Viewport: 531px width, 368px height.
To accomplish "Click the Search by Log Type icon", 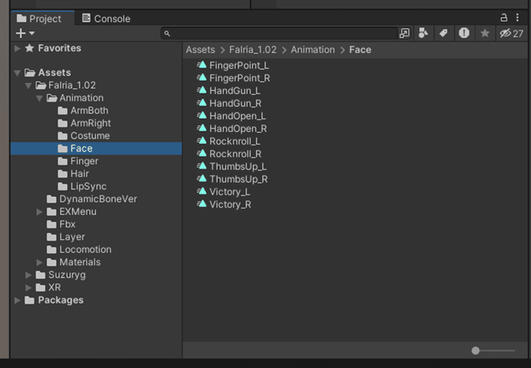I will click(x=464, y=33).
